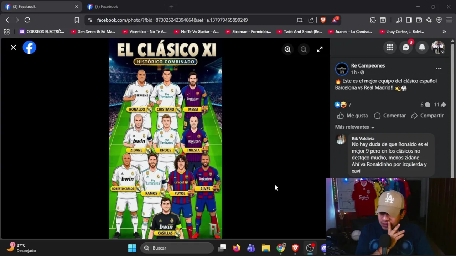Click the 1 h post timestamp
456x256 pixels.
[x=354, y=72]
